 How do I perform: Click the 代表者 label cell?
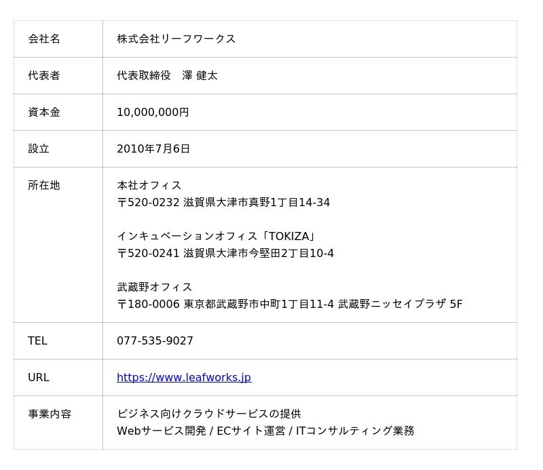44,76
